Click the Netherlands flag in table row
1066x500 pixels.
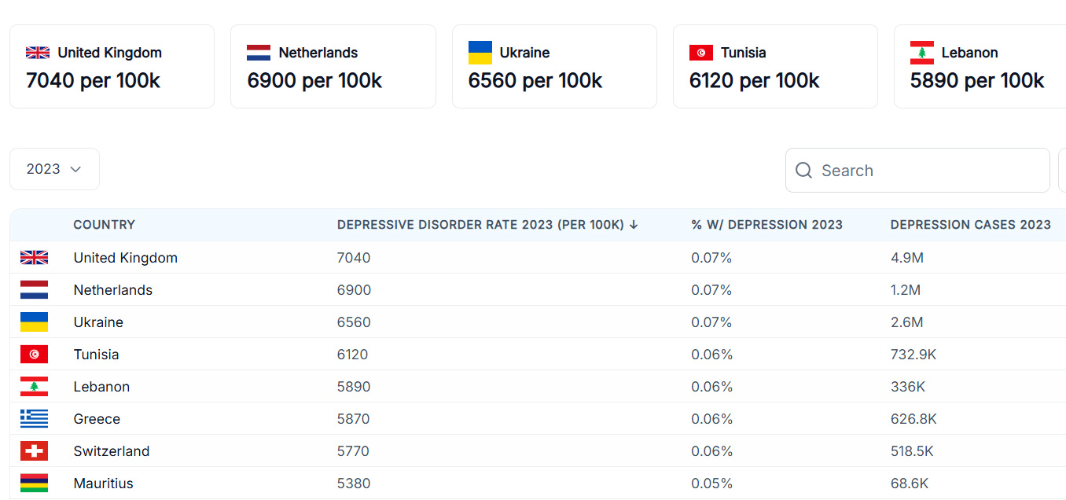(x=34, y=290)
